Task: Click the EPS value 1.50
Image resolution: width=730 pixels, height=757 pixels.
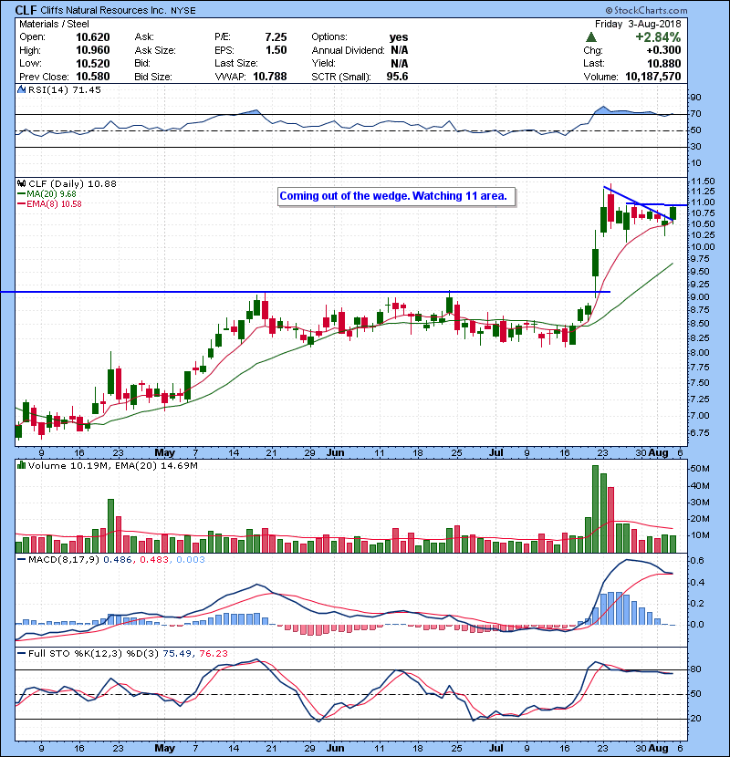Action: pos(276,50)
